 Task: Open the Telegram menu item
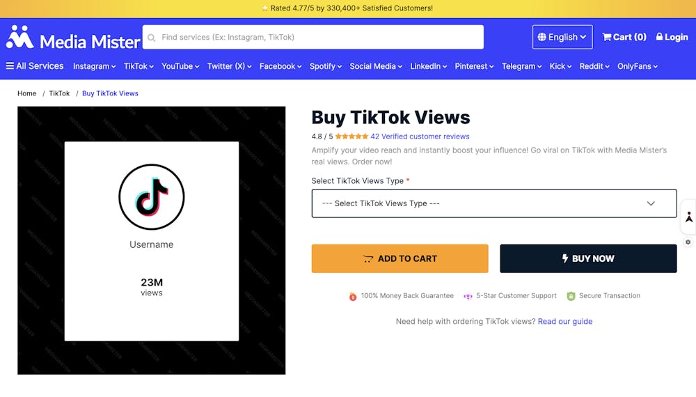click(x=521, y=66)
